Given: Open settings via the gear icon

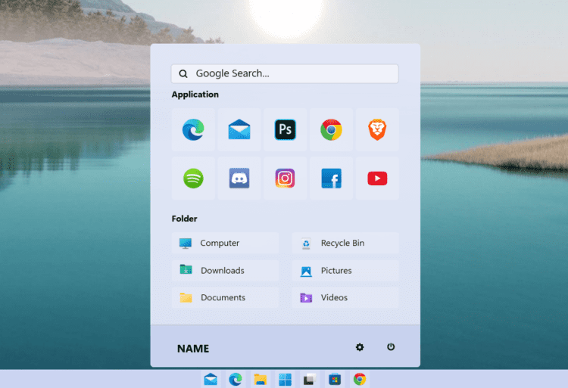Looking at the screenshot, I should pyautogui.click(x=359, y=347).
